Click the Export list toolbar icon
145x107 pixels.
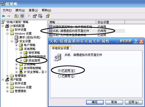40,16
